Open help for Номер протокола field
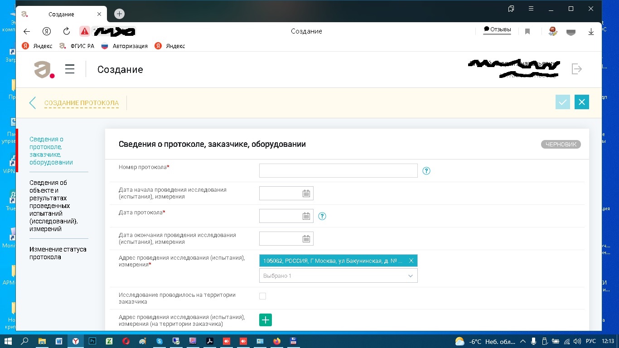 [x=426, y=171]
